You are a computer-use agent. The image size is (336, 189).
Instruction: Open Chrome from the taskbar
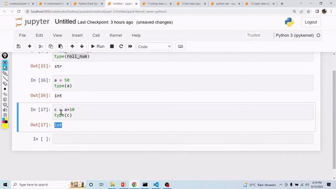click(x=134, y=184)
